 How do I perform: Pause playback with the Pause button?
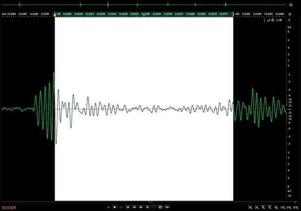point(121,207)
